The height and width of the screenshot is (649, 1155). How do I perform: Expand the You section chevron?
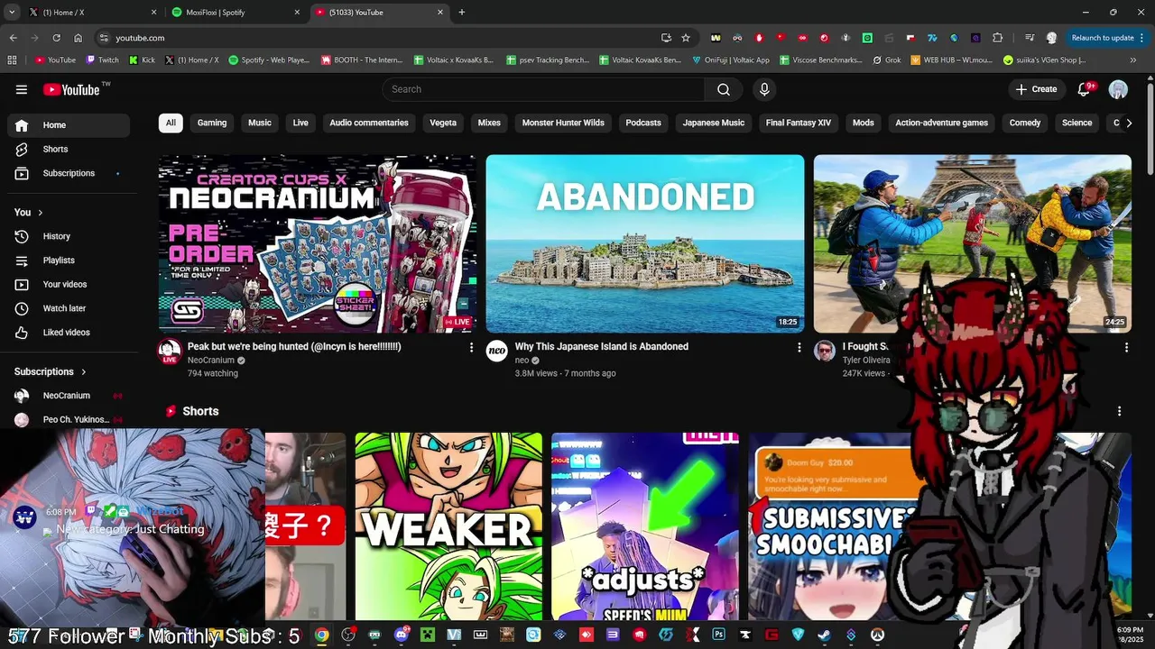[x=40, y=213]
